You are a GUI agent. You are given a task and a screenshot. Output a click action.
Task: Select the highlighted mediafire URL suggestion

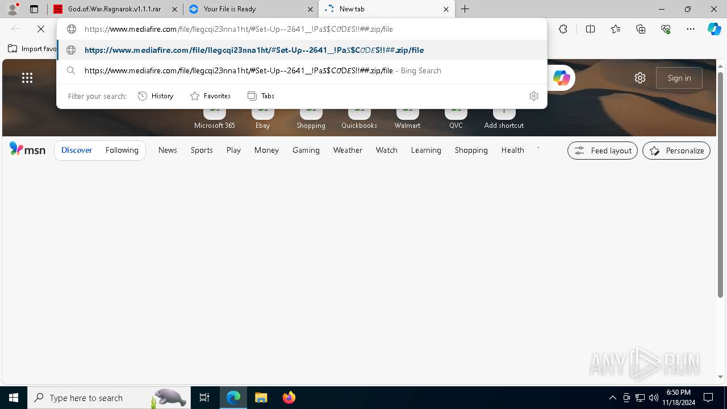302,50
